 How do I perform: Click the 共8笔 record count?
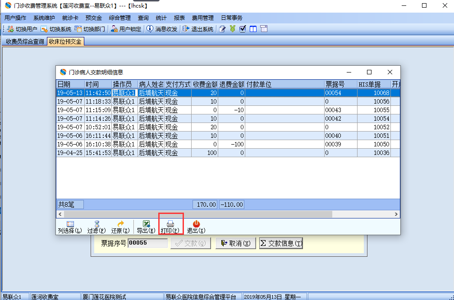[x=71, y=205]
